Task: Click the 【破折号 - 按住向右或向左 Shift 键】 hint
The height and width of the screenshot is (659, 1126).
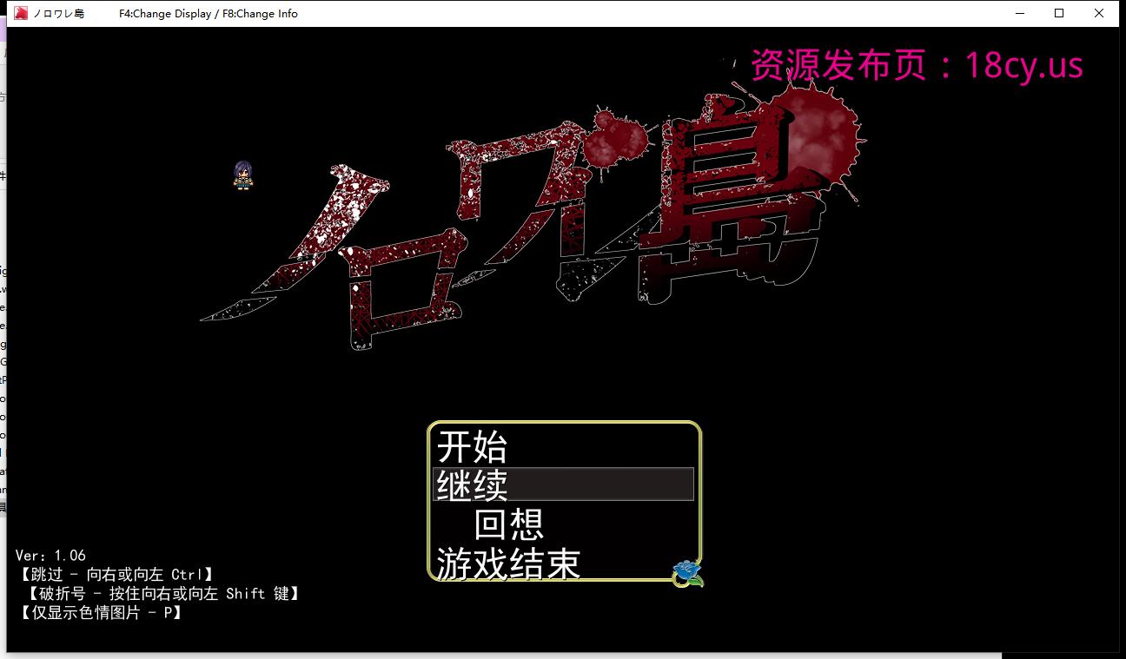Action: coord(163,594)
